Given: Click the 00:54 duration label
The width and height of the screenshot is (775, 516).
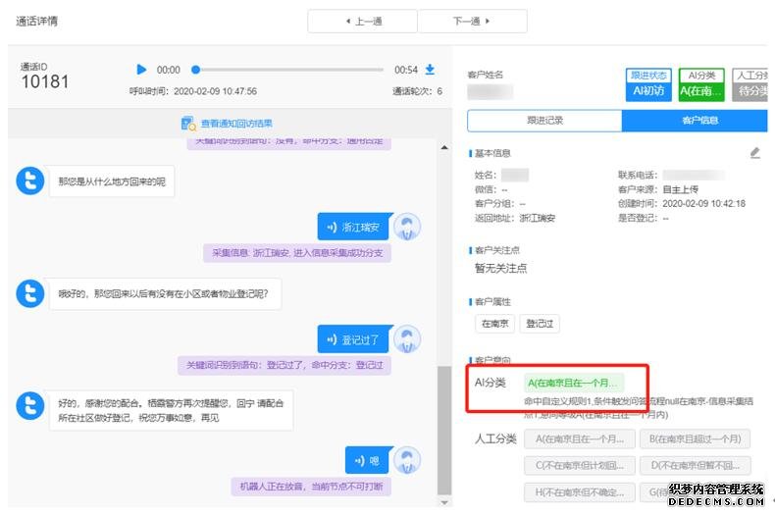Looking at the screenshot, I should (406, 70).
